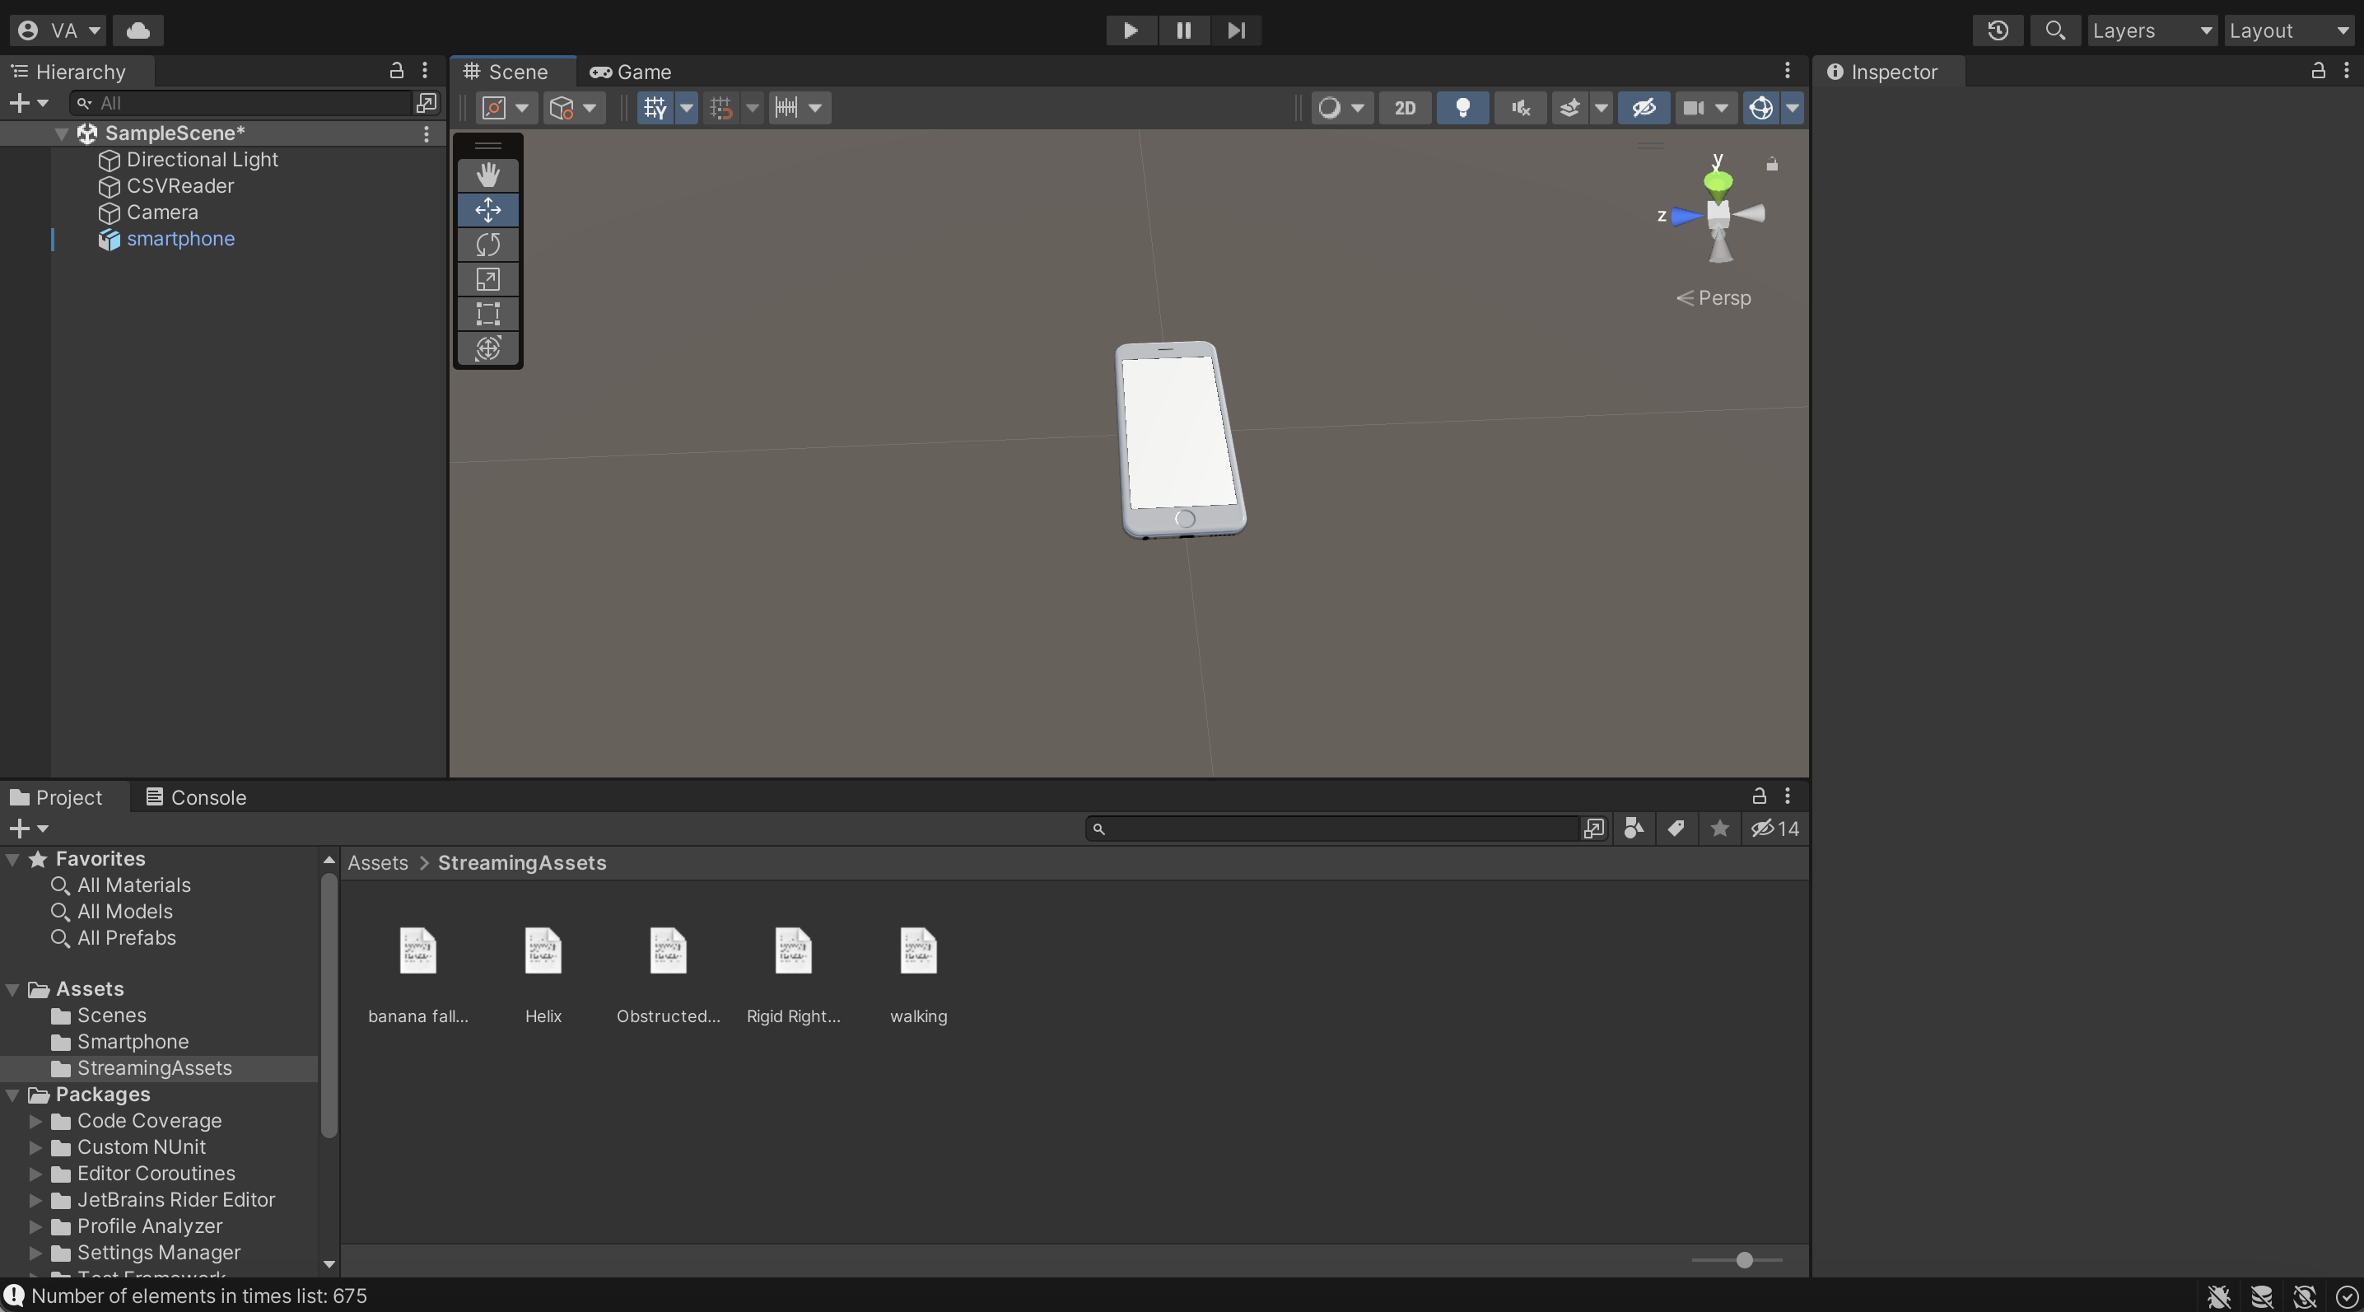Toggle hidden objects scene visibility
This screenshot has height=1312, width=2364.
tap(1643, 109)
